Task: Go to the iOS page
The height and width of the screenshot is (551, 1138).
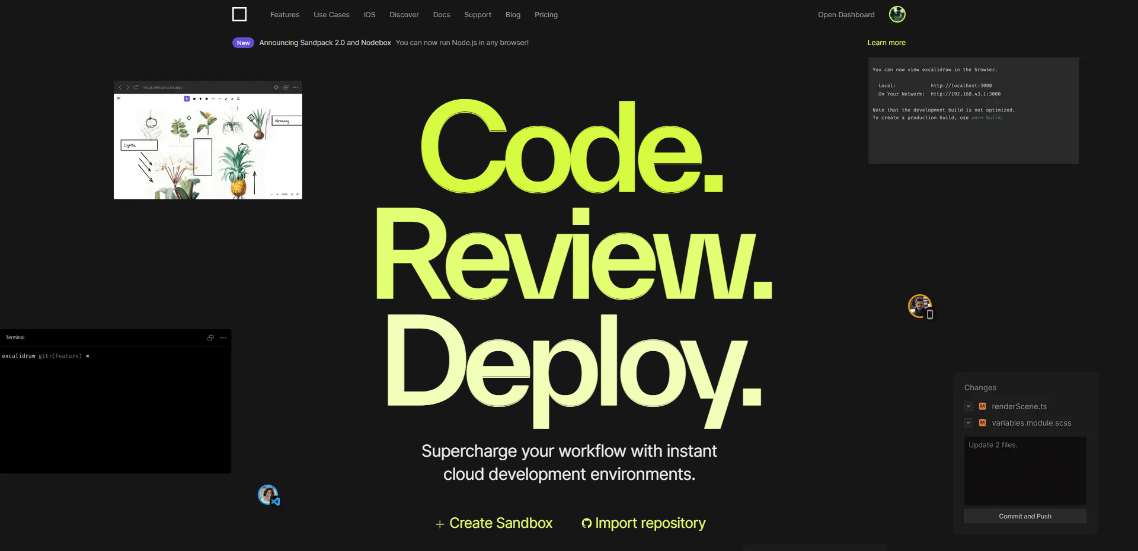Action: [x=369, y=15]
